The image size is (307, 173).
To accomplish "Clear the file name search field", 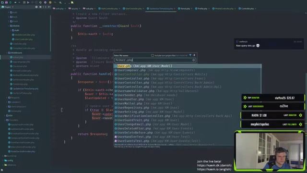I will [194, 60].
